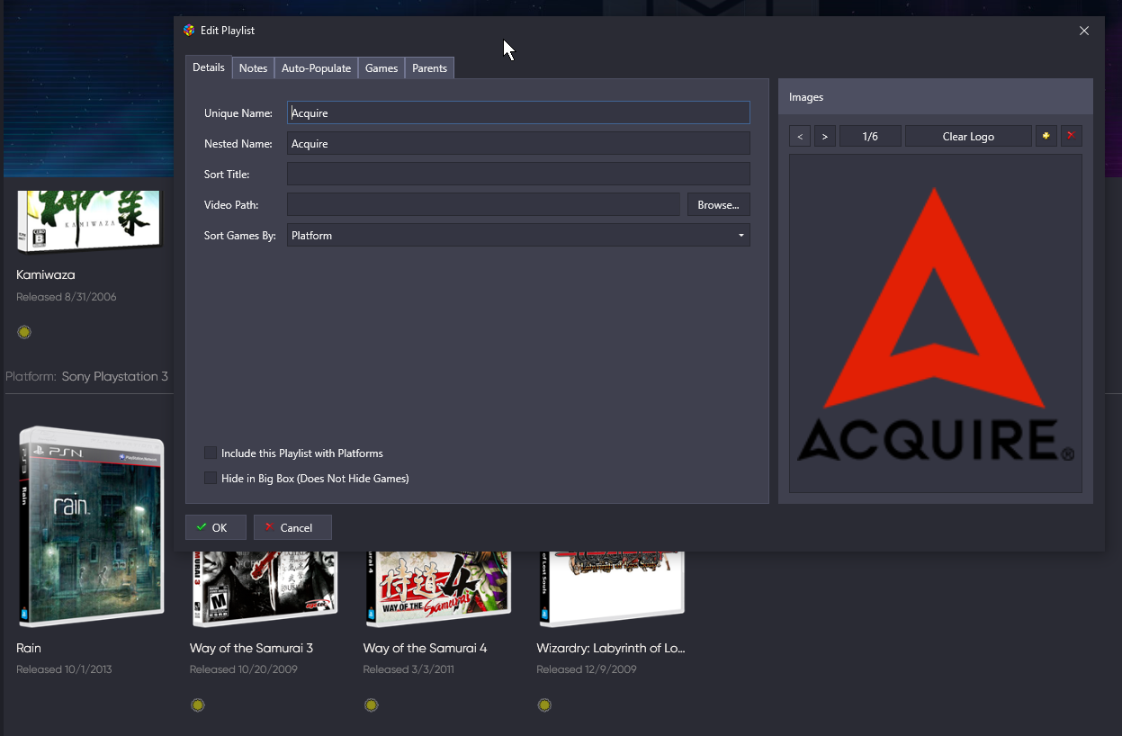Click the yellow badge under Way of the Samurai 3
The width and height of the screenshot is (1122, 736).
[x=198, y=705]
